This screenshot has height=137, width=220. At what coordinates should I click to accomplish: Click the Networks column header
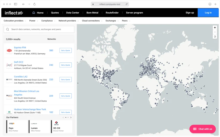[x=52, y=39]
